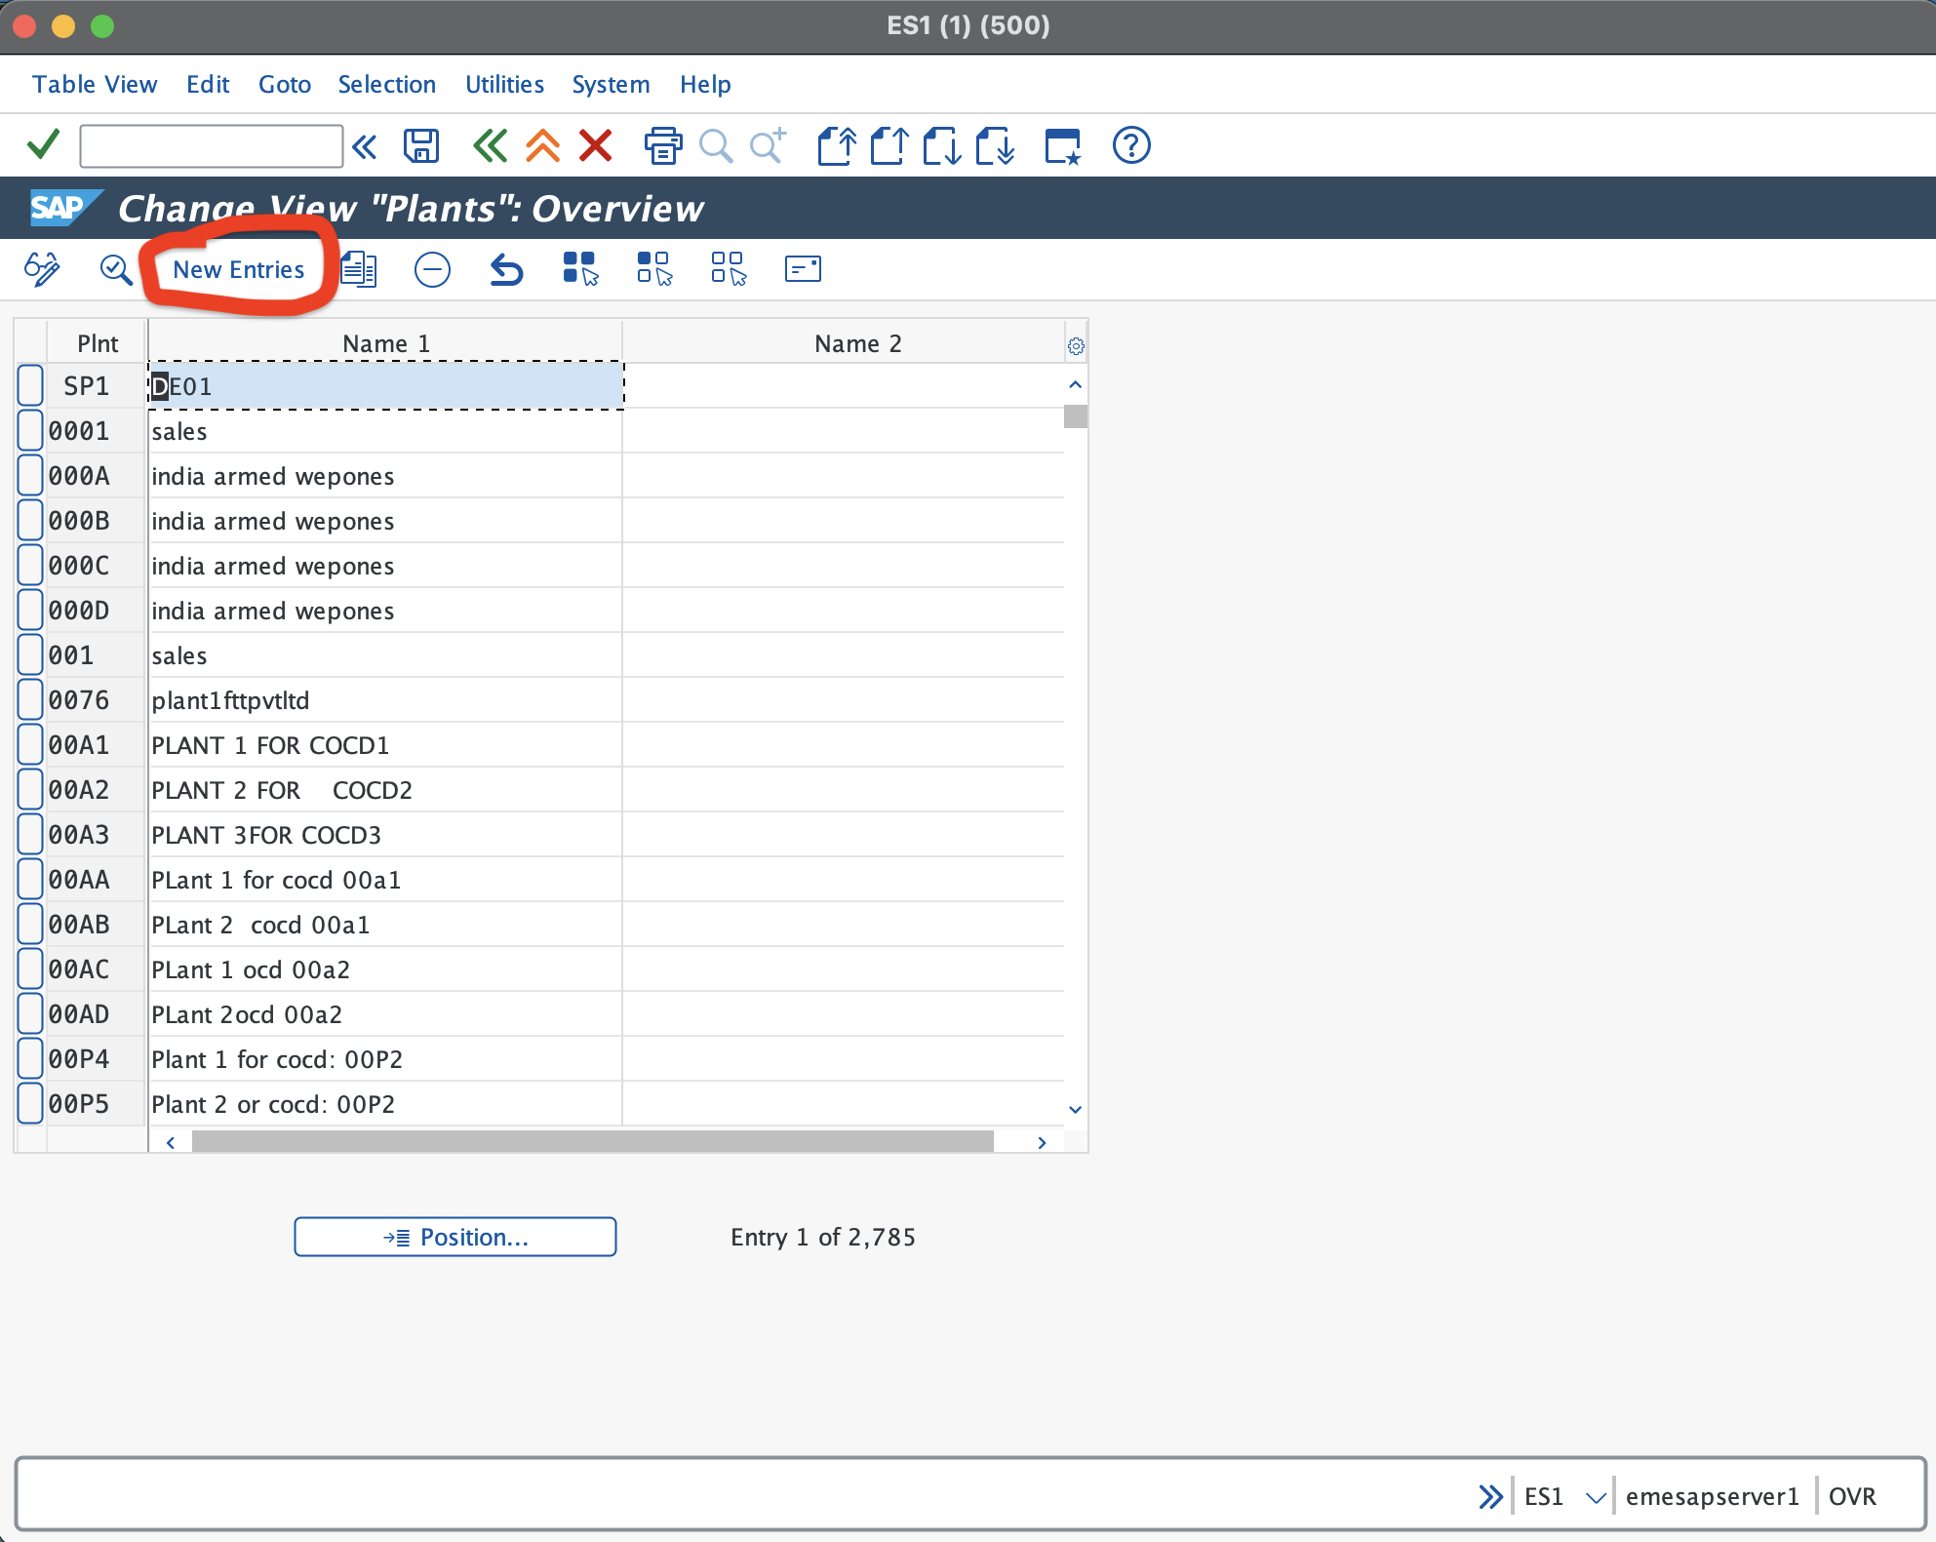Open the Help menu
This screenshot has width=1936, height=1542.
(705, 85)
